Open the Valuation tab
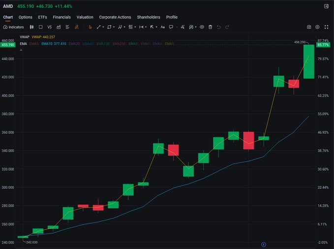Image resolution: width=334 pixels, height=249 pixels. [85, 17]
